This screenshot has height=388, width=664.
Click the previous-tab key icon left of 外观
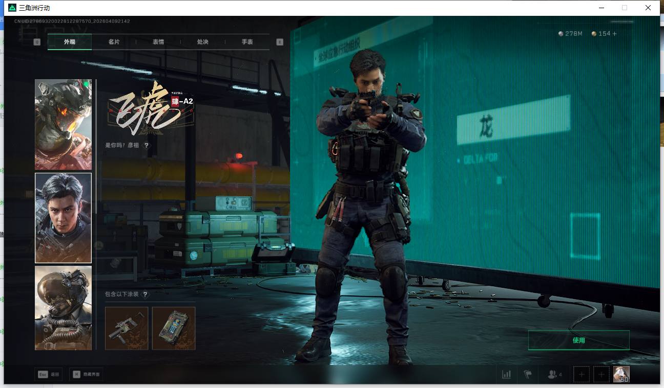pyautogui.click(x=37, y=42)
